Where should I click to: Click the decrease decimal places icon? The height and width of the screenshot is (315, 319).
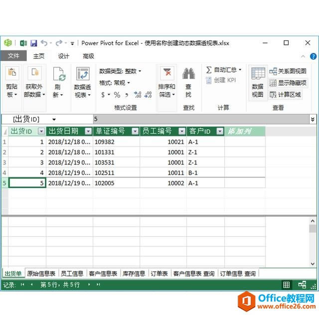148,95
